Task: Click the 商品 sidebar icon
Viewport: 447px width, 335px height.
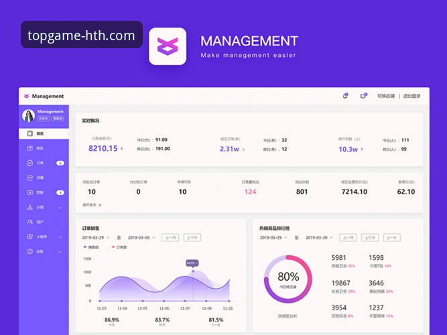Action: coord(30,148)
